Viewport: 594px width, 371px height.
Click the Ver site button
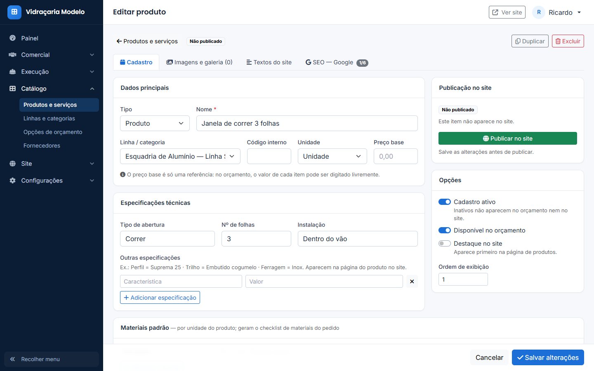[507, 12]
